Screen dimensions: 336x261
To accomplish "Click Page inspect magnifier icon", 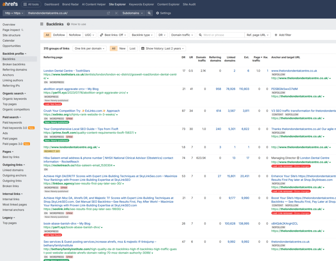I will (22, 30).
